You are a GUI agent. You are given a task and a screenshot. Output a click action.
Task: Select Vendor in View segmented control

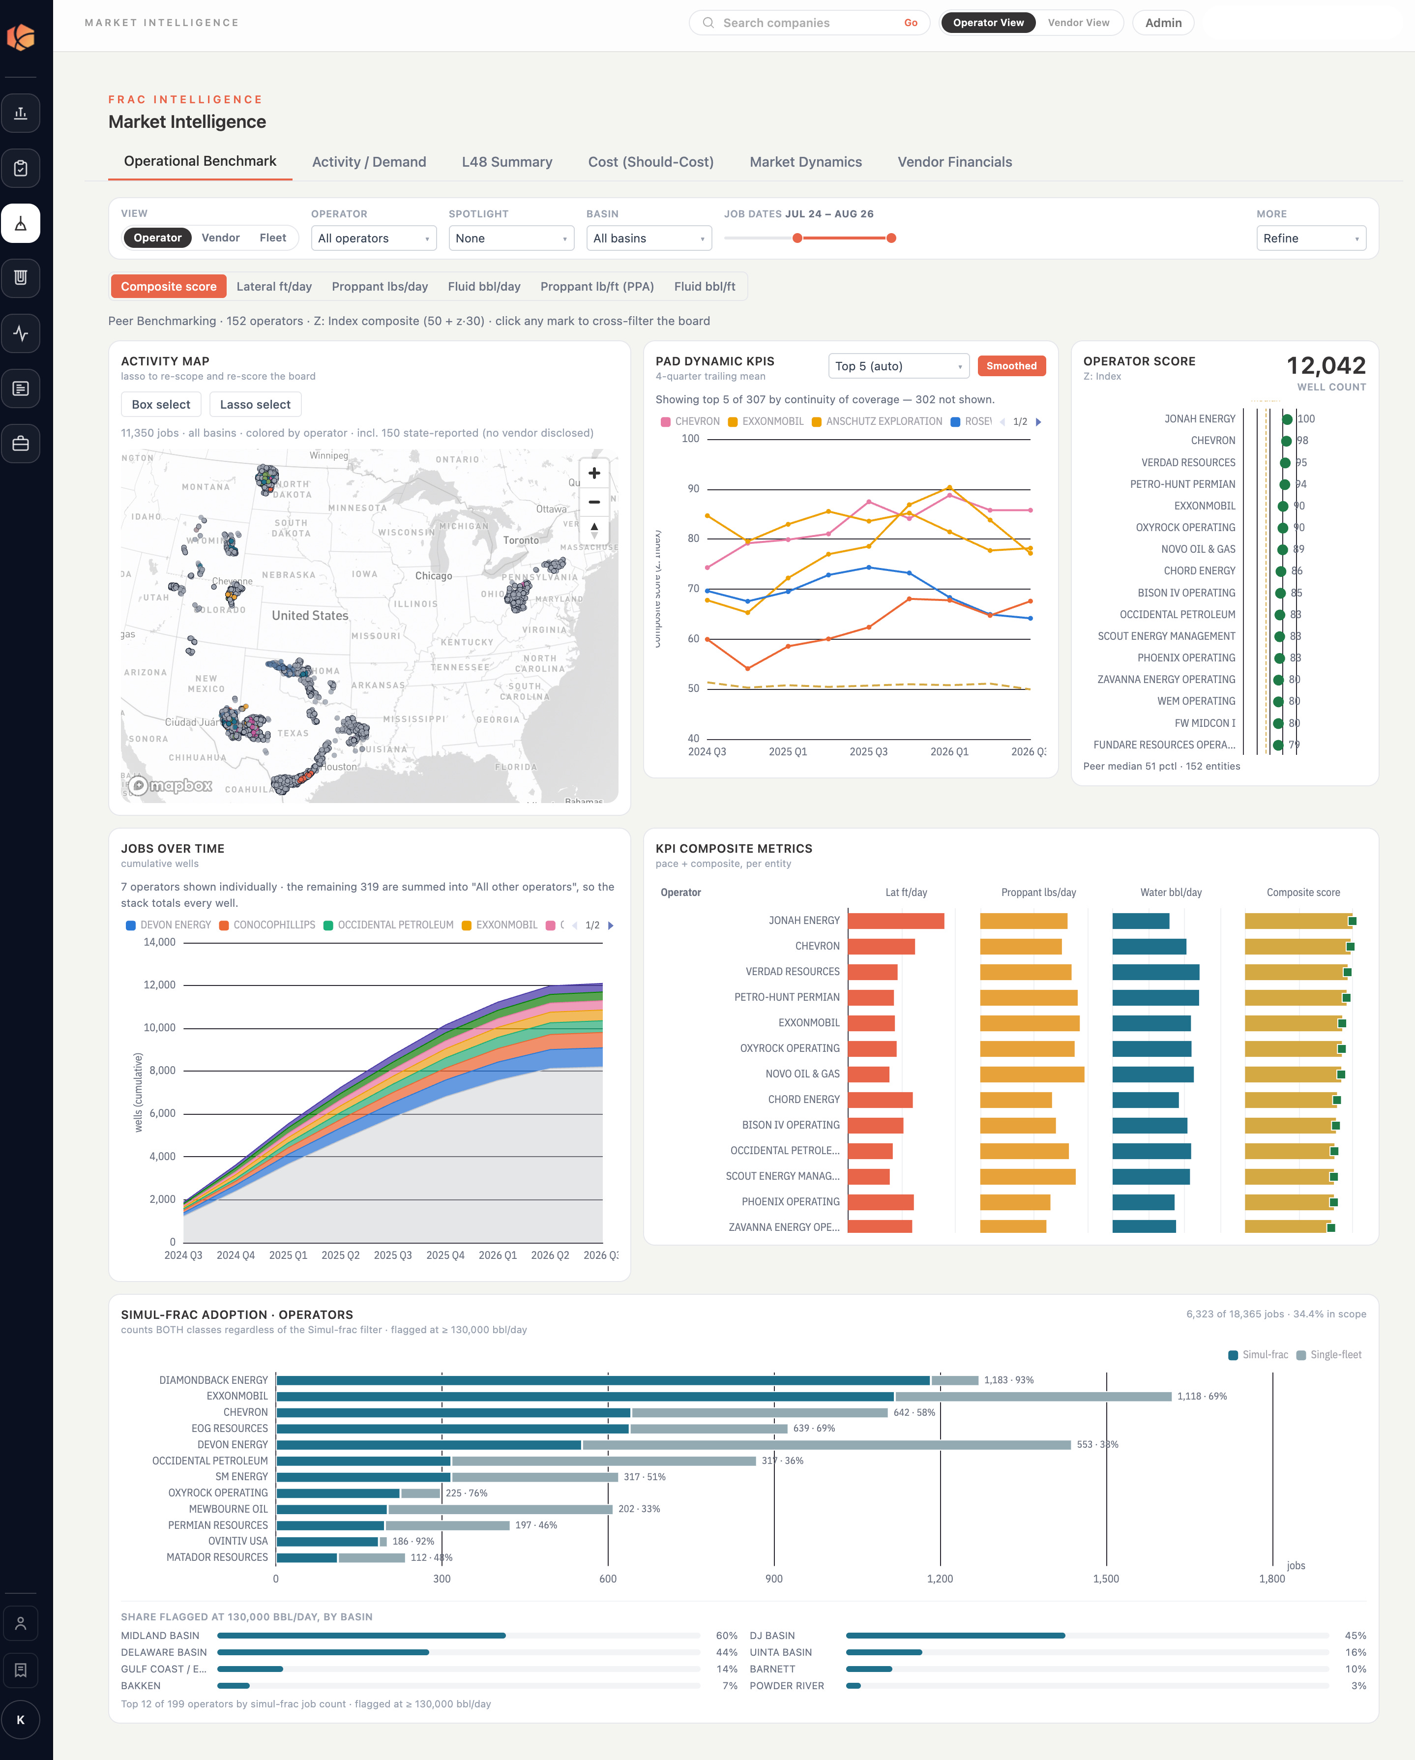[220, 238]
